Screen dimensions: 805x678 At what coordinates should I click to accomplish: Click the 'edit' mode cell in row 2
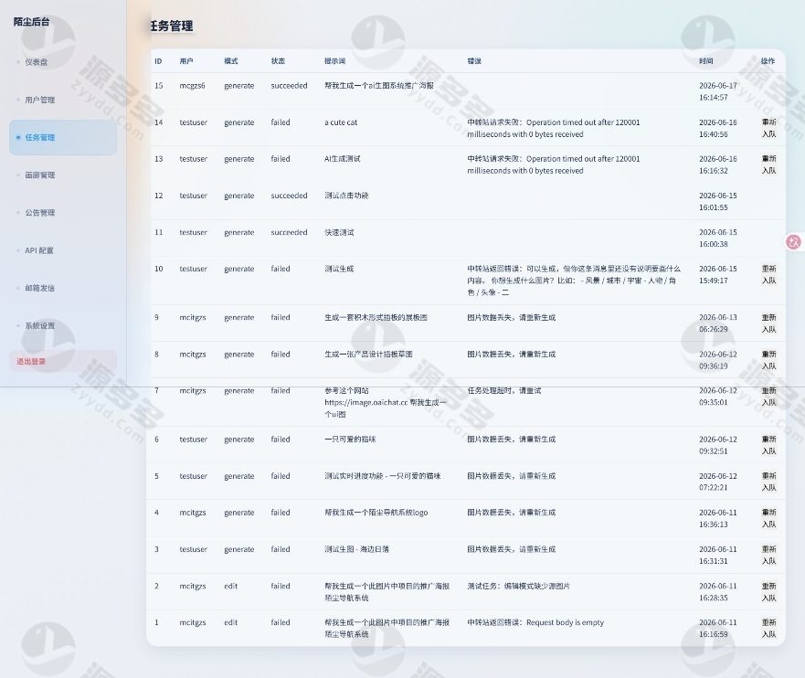pos(230,586)
